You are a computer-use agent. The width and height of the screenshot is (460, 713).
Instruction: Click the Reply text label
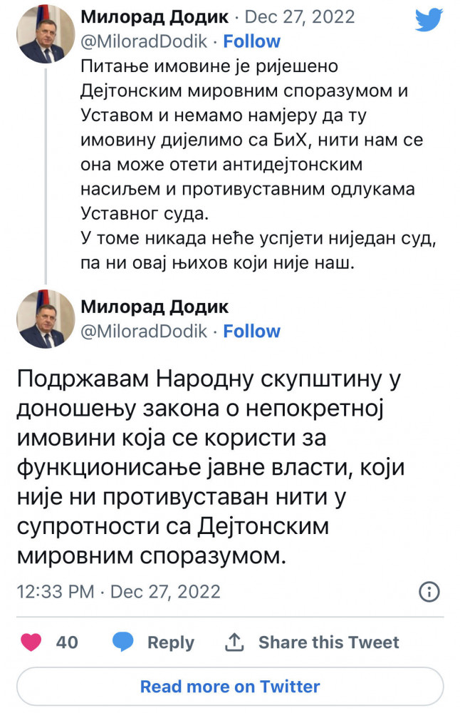point(170,642)
